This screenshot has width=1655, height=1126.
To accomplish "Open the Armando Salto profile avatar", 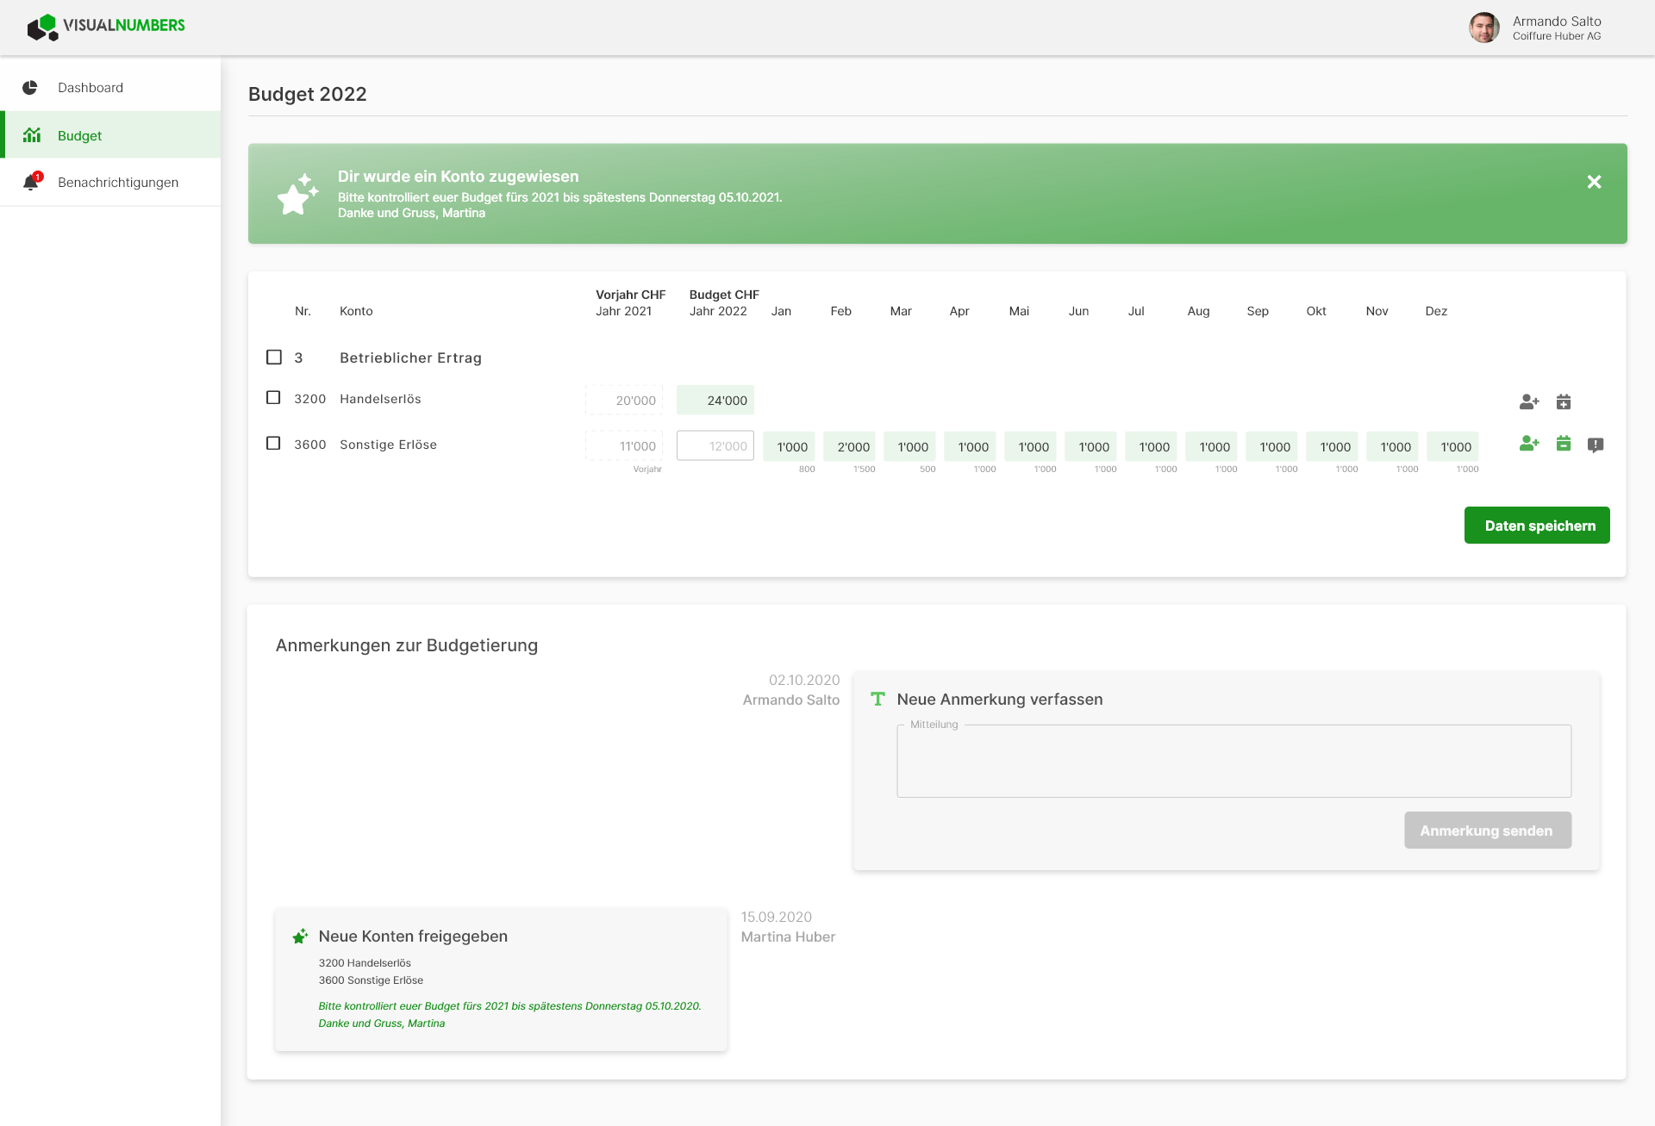I will pyautogui.click(x=1484, y=28).
